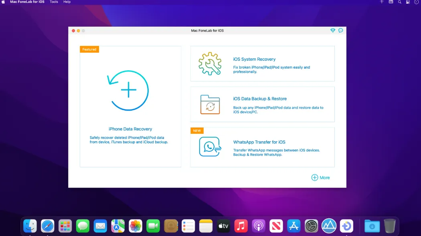Open Maps from the dock
Screen dimensions: 421x236
click(x=118, y=226)
